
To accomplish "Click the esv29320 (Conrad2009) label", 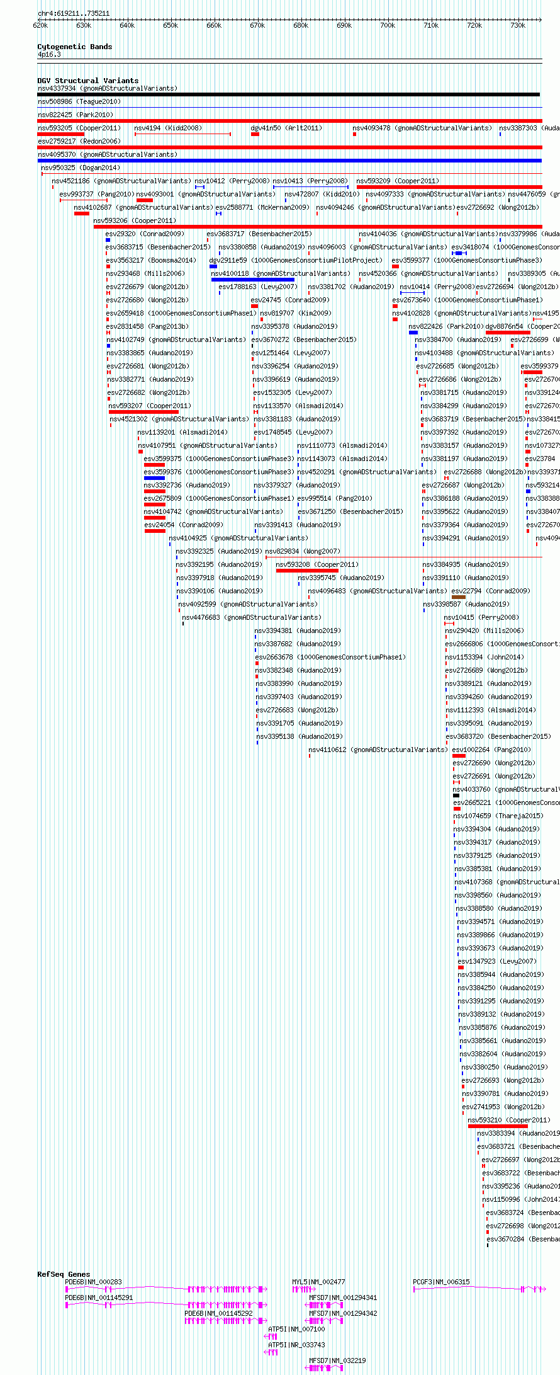I will click(x=145, y=234).
